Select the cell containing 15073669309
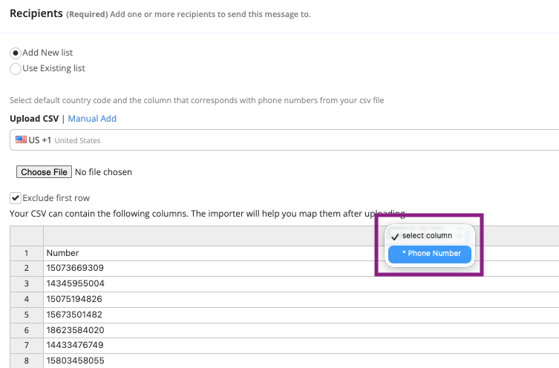The width and height of the screenshot is (559, 368). click(x=74, y=268)
